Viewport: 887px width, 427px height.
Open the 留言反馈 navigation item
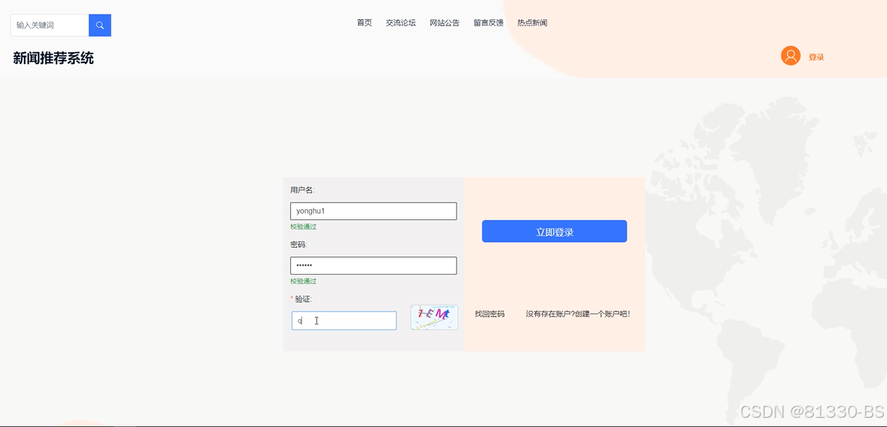(x=488, y=23)
